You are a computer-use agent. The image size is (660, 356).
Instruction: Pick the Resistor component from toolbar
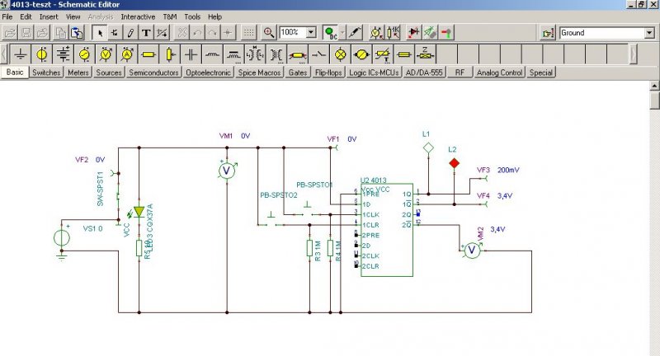click(148, 54)
